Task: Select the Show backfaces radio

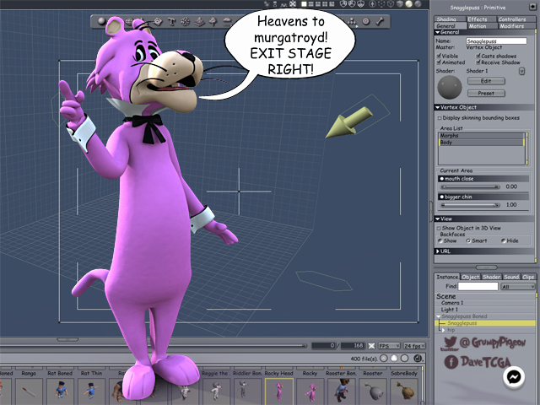Action: click(440, 240)
